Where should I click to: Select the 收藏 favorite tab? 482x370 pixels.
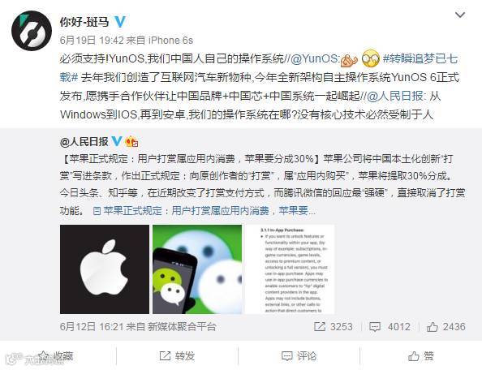57,356
